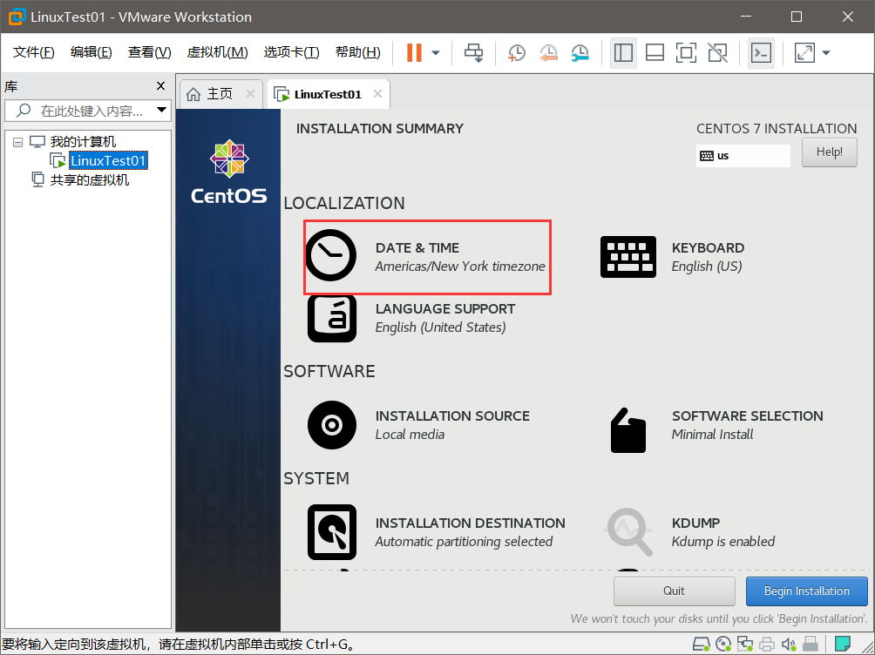Select LinuxTest01 in the library tree
Screen dimensions: 875x655
(108, 160)
